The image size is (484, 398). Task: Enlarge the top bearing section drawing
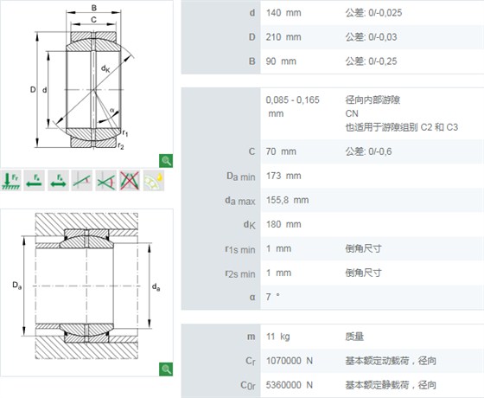click(166, 161)
